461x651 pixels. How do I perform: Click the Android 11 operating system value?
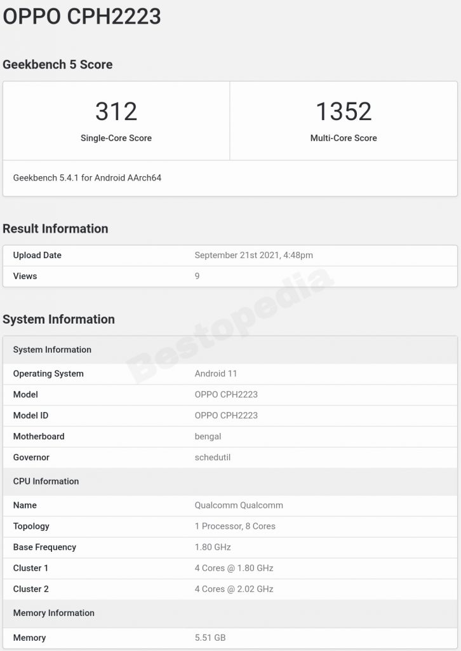(x=216, y=373)
